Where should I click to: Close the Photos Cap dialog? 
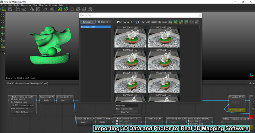pyautogui.click(x=200, y=15)
